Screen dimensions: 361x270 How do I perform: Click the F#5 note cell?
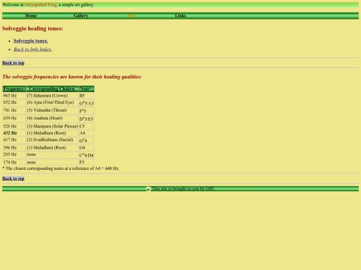coord(86,111)
